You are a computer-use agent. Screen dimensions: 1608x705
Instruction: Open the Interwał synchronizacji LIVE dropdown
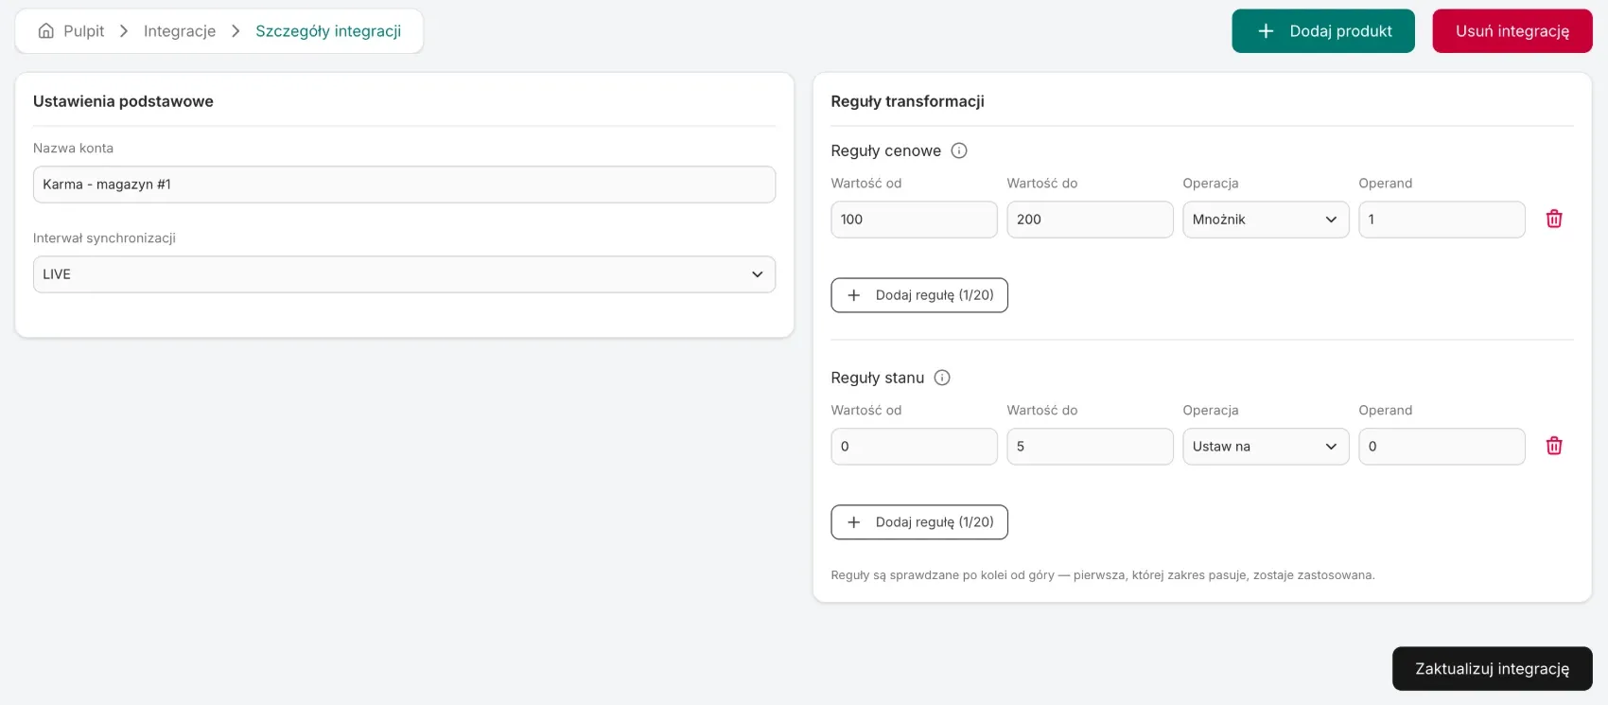[x=404, y=274]
